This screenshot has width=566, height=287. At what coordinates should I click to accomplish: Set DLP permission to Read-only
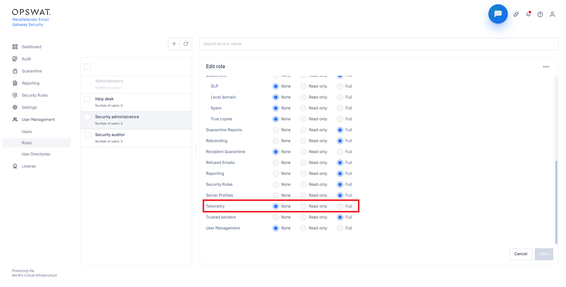click(303, 86)
